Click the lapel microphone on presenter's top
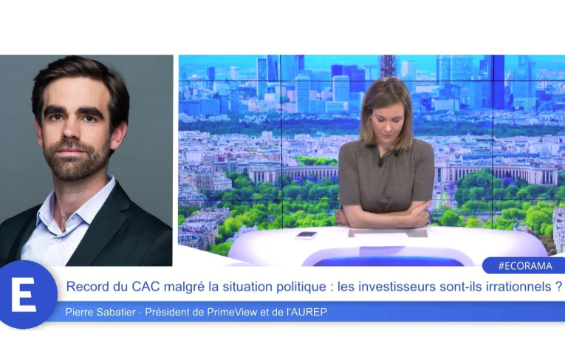The image size is (565, 337). (380, 161)
